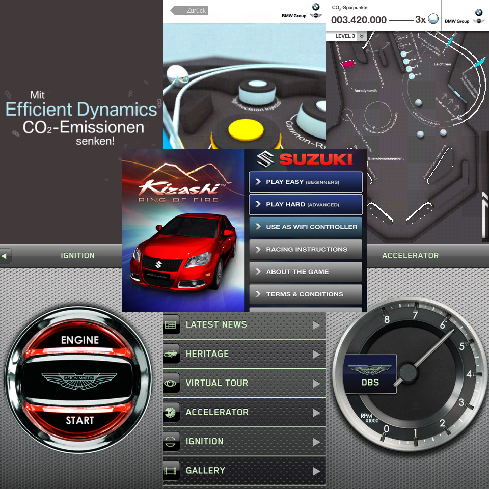
Task: Tap the silver pinball ball in the 3D view
Action: (177, 75)
